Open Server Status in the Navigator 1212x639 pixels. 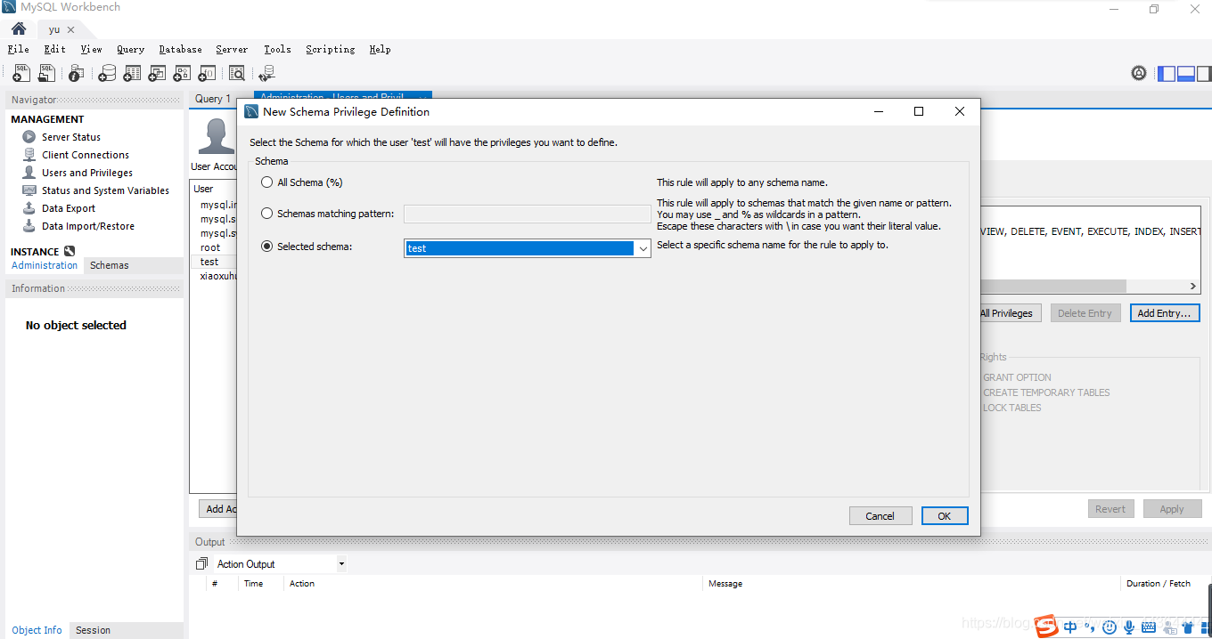(x=71, y=137)
